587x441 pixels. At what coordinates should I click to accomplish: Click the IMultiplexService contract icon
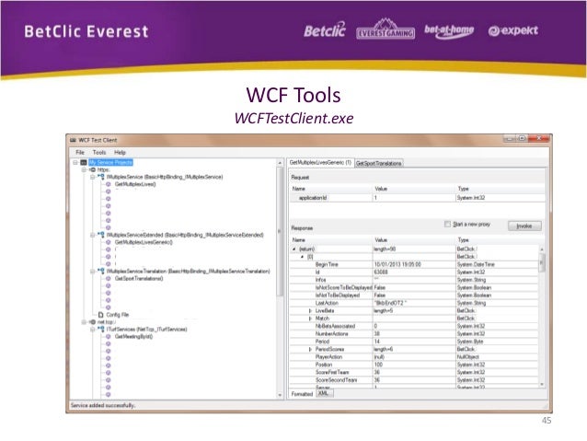tap(101, 177)
